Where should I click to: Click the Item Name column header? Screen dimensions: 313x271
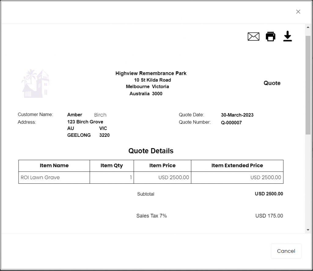(x=54, y=166)
